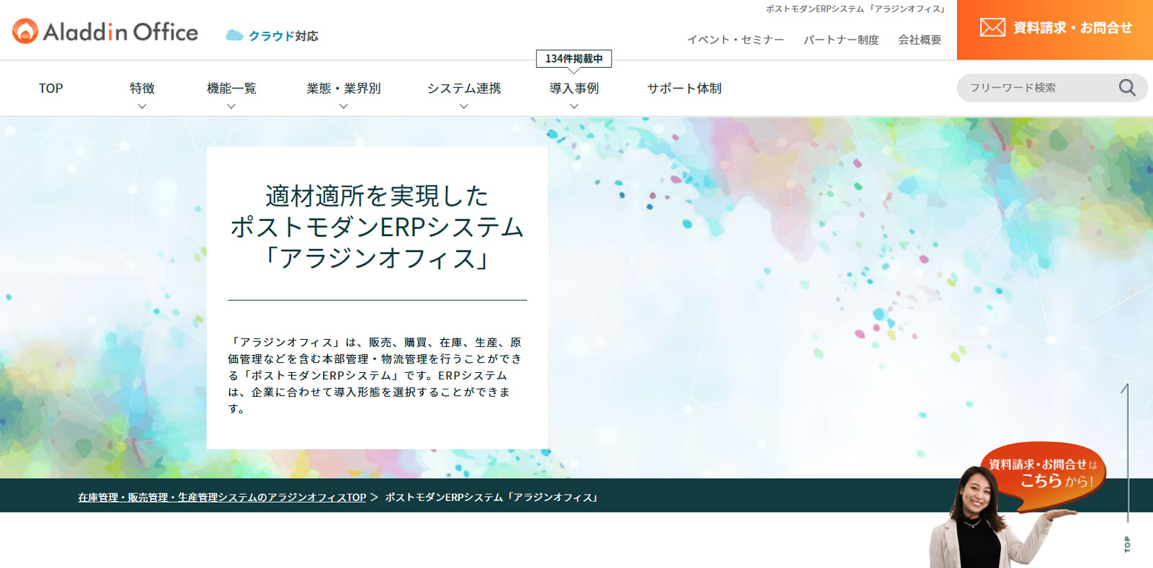Click the 134件掲載中 badge
The height and width of the screenshot is (568, 1153).
point(574,58)
